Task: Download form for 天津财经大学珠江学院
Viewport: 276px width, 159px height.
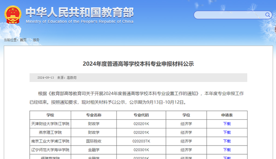Action: [x=227, y=124]
